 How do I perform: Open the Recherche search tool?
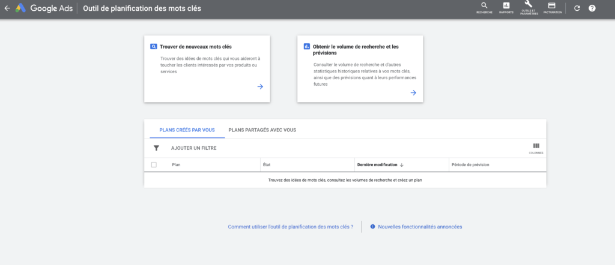(484, 7)
